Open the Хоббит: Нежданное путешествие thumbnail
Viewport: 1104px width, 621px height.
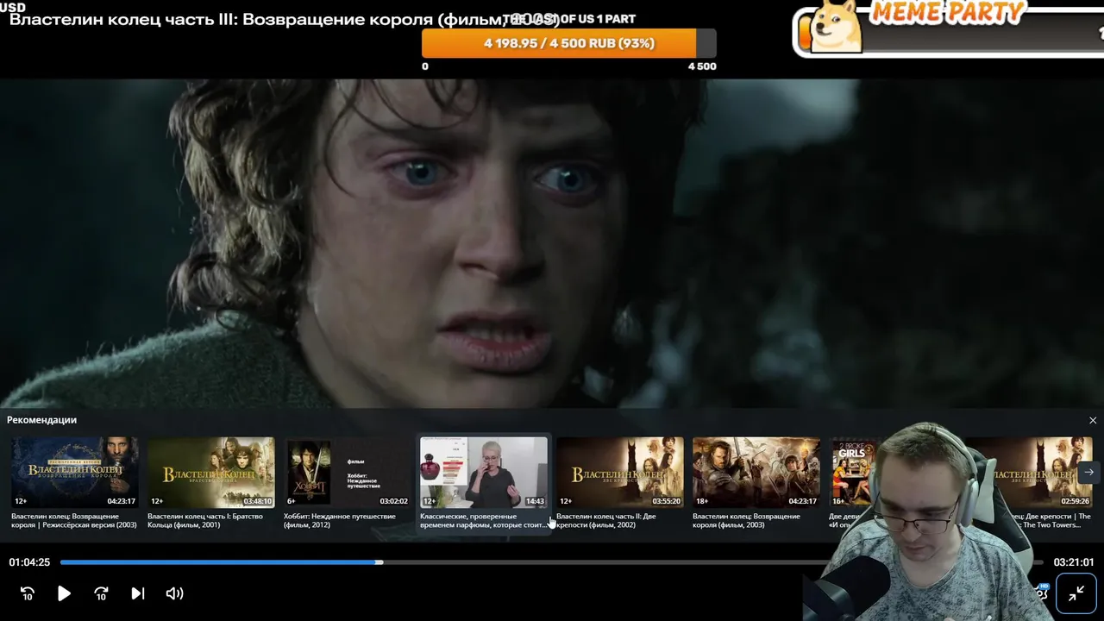pyautogui.click(x=348, y=472)
